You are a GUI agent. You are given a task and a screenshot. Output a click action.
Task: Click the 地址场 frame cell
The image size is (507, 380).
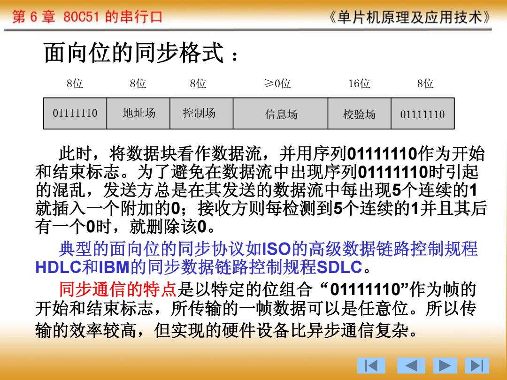pos(138,114)
